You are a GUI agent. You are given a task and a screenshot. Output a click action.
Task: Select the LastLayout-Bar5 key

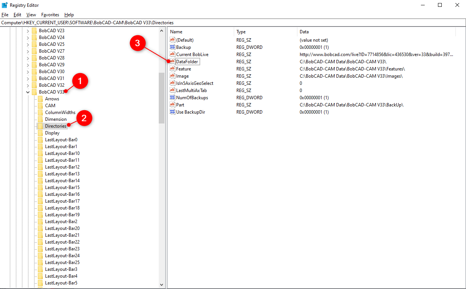click(61, 283)
